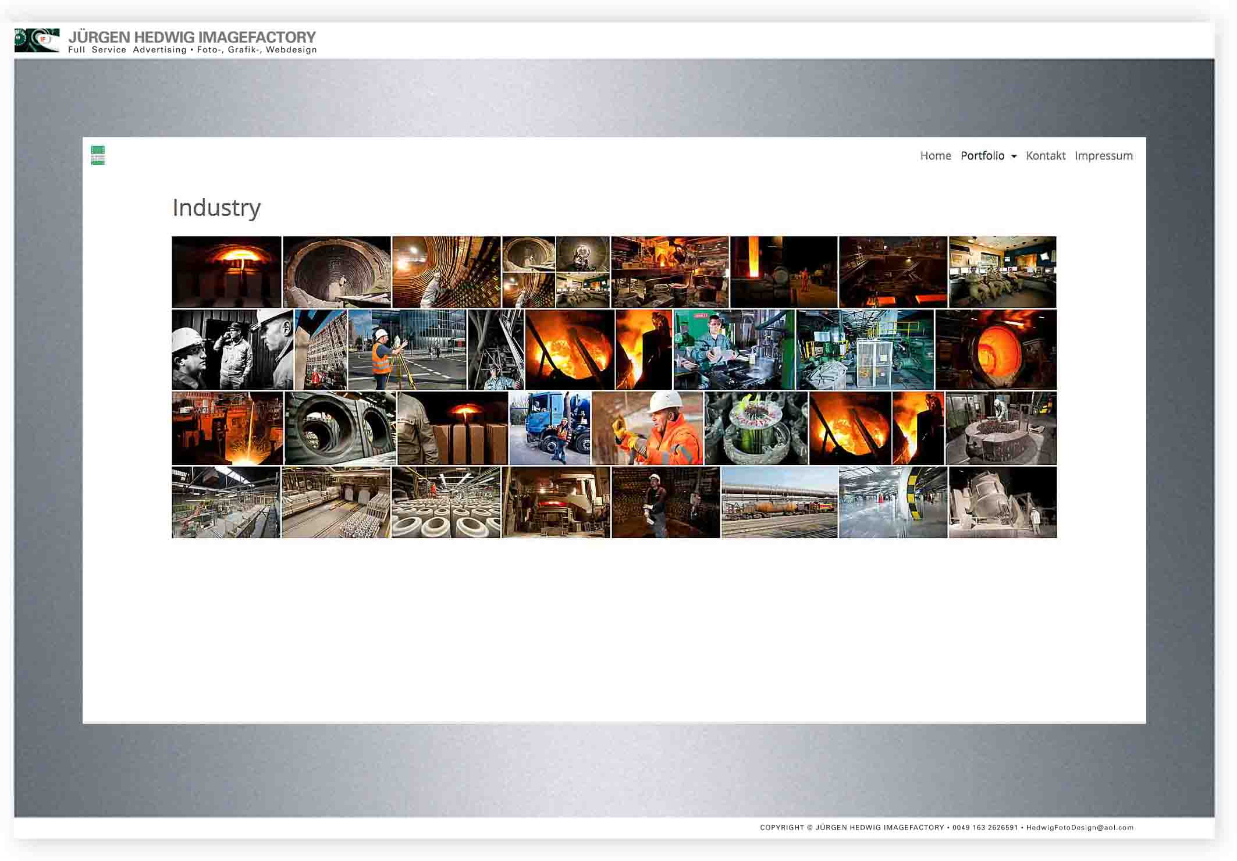Expand the Portfolio dropdown arrow
The height and width of the screenshot is (861, 1237).
pyautogui.click(x=1014, y=156)
